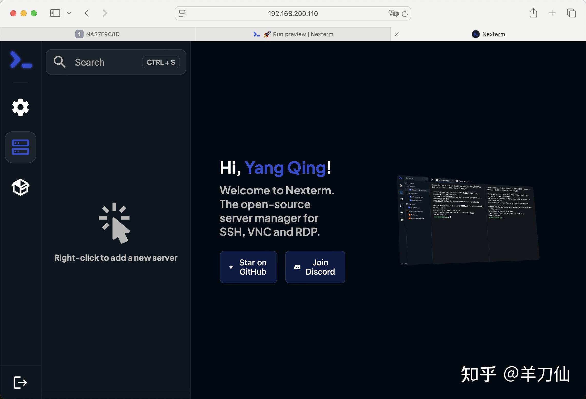Show the Safari tab overview
586x399 pixels.
pyautogui.click(x=571, y=13)
